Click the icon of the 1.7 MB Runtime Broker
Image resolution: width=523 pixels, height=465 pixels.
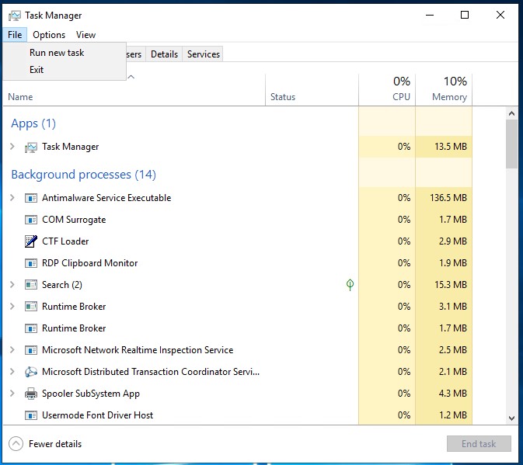click(x=31, y=328)
